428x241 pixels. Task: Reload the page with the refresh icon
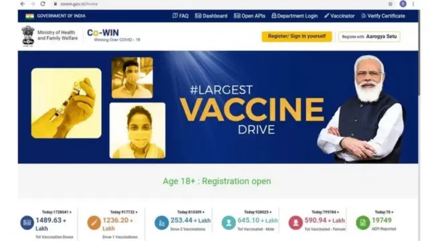tap(43, 4)
